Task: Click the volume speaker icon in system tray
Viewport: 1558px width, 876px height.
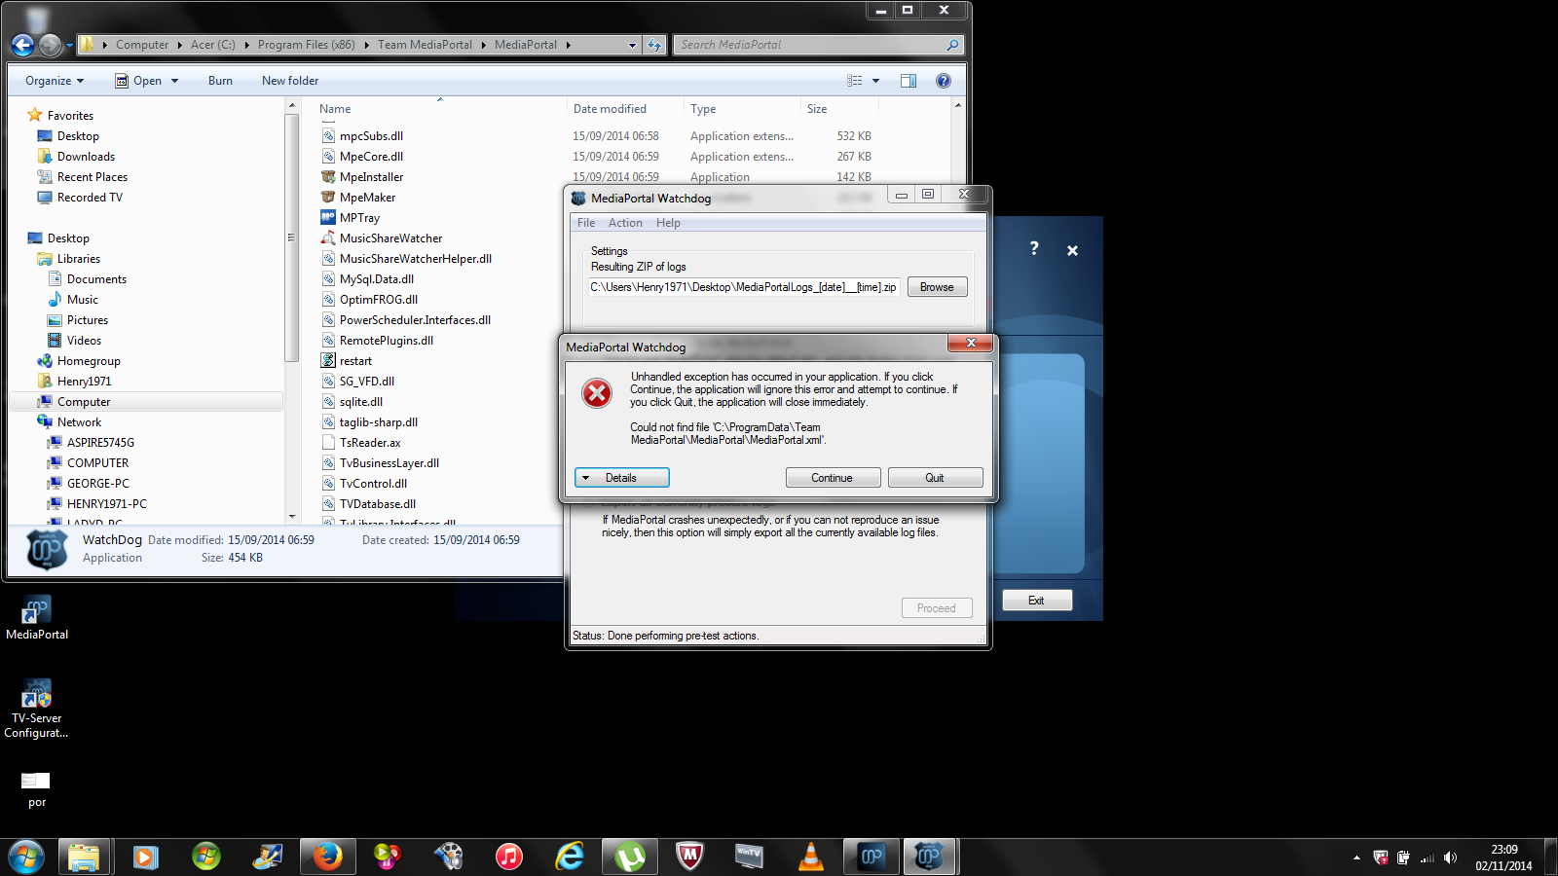Action: [x=1450, y=858]
